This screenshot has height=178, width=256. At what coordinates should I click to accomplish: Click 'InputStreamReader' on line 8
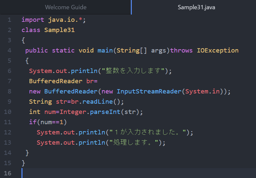(x=149, y=91)
